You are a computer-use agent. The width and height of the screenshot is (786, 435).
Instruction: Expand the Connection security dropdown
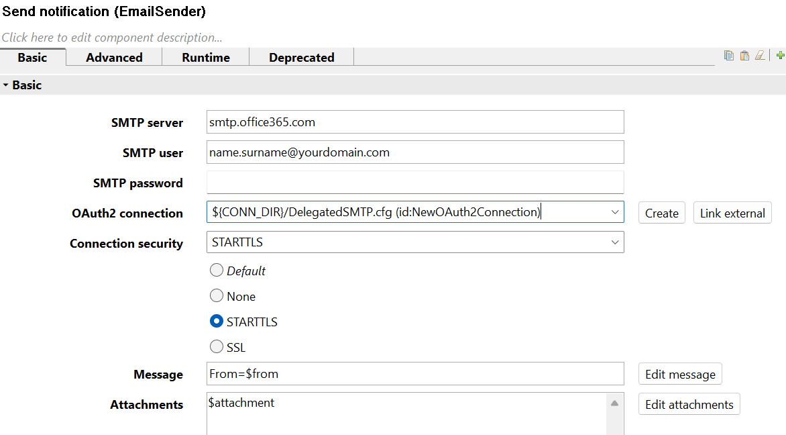(x=615, y=242)
